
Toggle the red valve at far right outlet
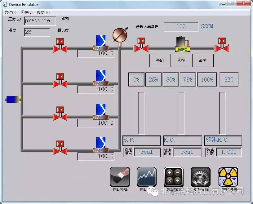(x=222, y=45)
